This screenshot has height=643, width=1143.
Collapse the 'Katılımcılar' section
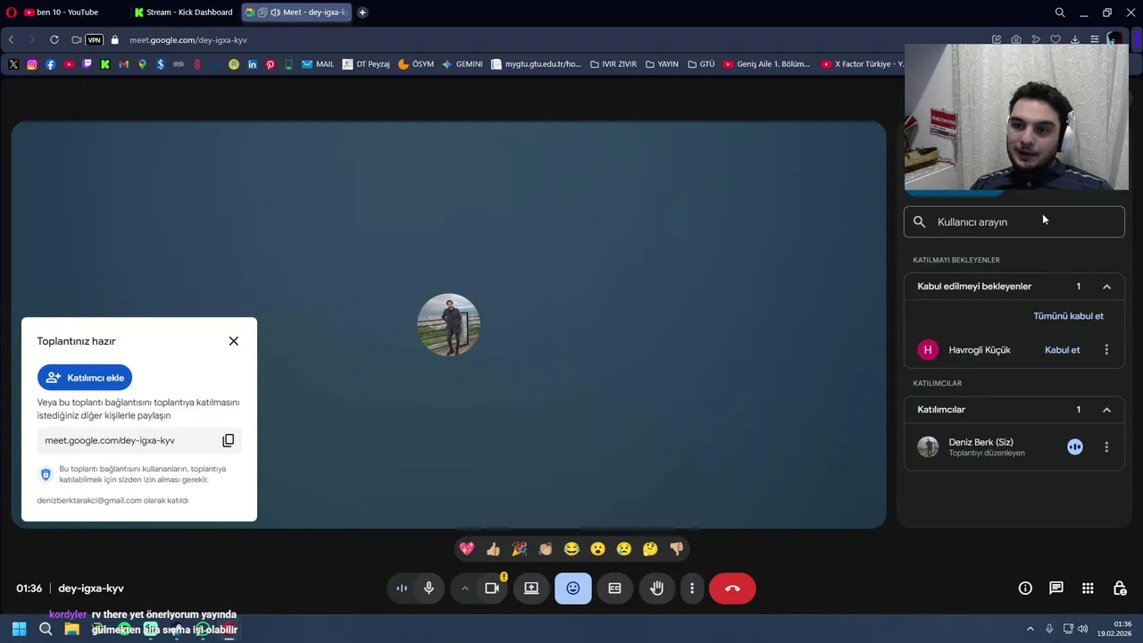click(x=1106, y=410)
